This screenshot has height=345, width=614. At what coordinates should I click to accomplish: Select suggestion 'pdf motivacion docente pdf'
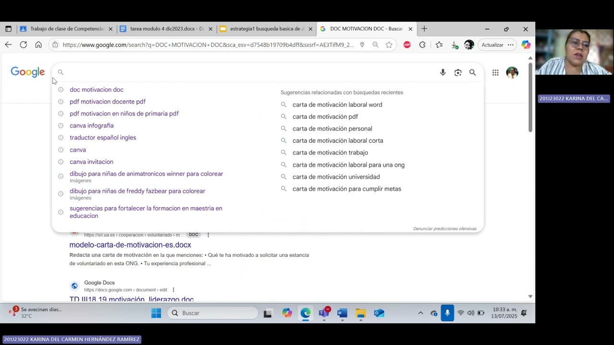107,102
